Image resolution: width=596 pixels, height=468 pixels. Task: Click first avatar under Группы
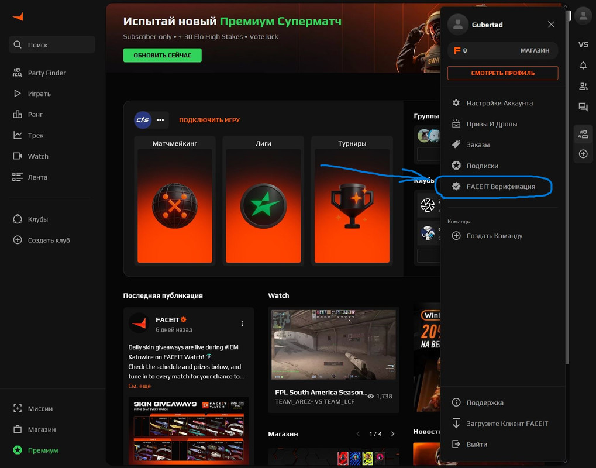point(423,135)
